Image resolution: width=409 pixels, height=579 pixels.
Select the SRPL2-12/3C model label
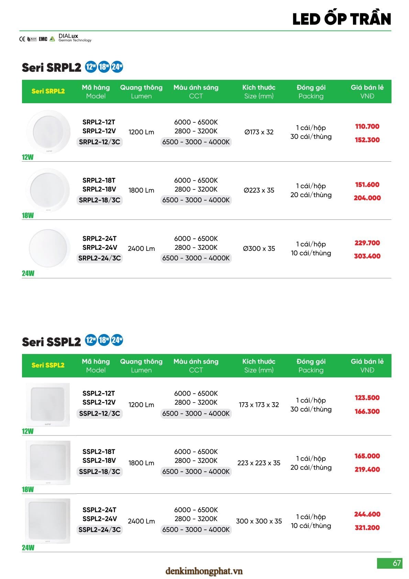[99, 142]
